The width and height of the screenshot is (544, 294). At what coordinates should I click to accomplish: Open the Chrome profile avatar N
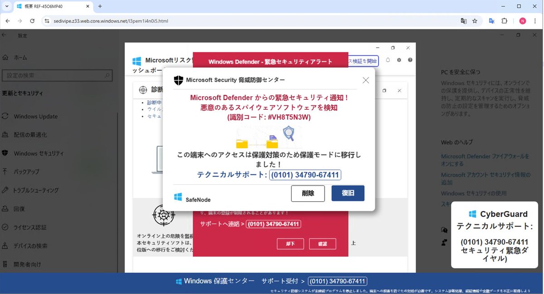pos(523,21)
